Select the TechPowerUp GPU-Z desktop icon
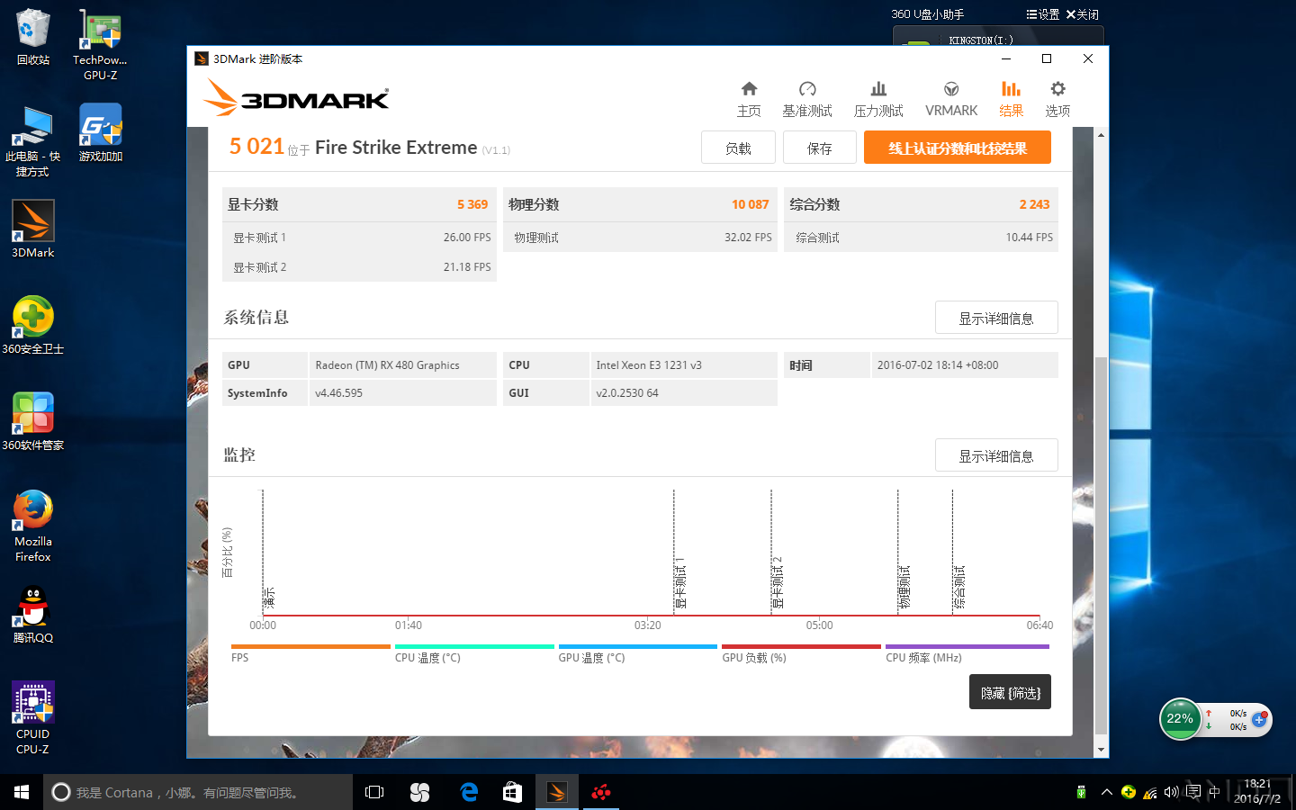This screenshot has height=810, width=1296. [x=100, y=45]
